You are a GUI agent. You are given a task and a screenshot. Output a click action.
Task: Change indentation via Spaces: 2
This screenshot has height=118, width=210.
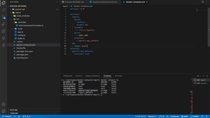[x=152, y=116]
